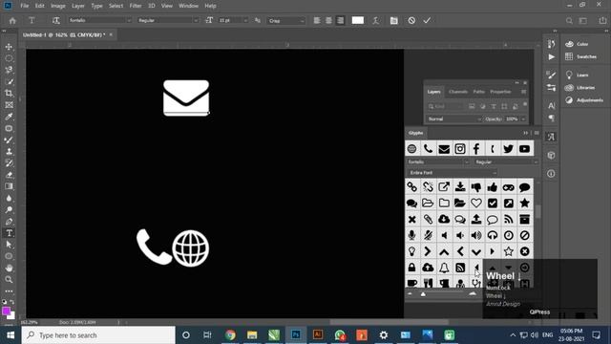Pick recent Twitter bird glyph
This screenshot has width=611, height=344.
point(508,149)
